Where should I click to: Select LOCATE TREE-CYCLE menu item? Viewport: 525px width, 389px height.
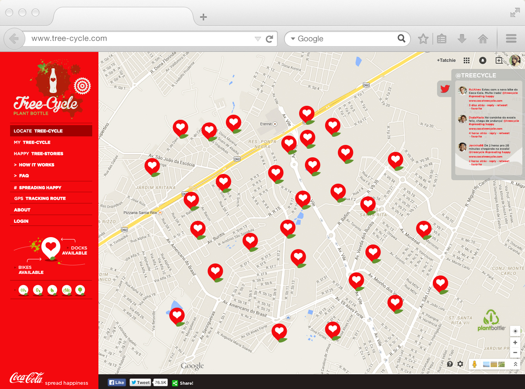[51, 131]
